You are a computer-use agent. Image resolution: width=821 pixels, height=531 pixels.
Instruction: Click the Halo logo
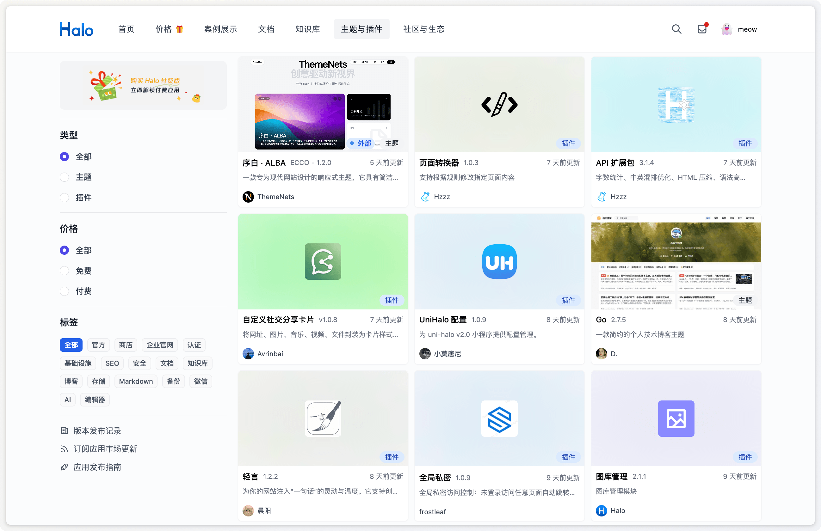(76, 29)
